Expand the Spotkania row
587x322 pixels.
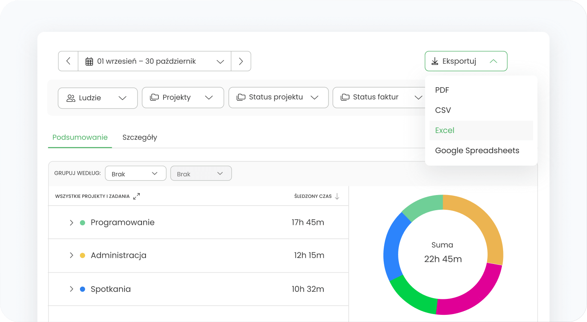72,289
